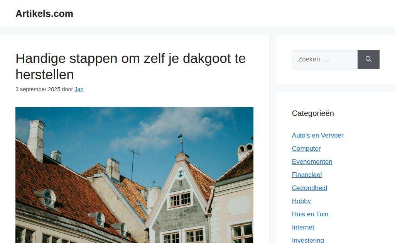The image size is (395, 243).
Task: Focus the Zoeken search field
Action: pos(325,59)
